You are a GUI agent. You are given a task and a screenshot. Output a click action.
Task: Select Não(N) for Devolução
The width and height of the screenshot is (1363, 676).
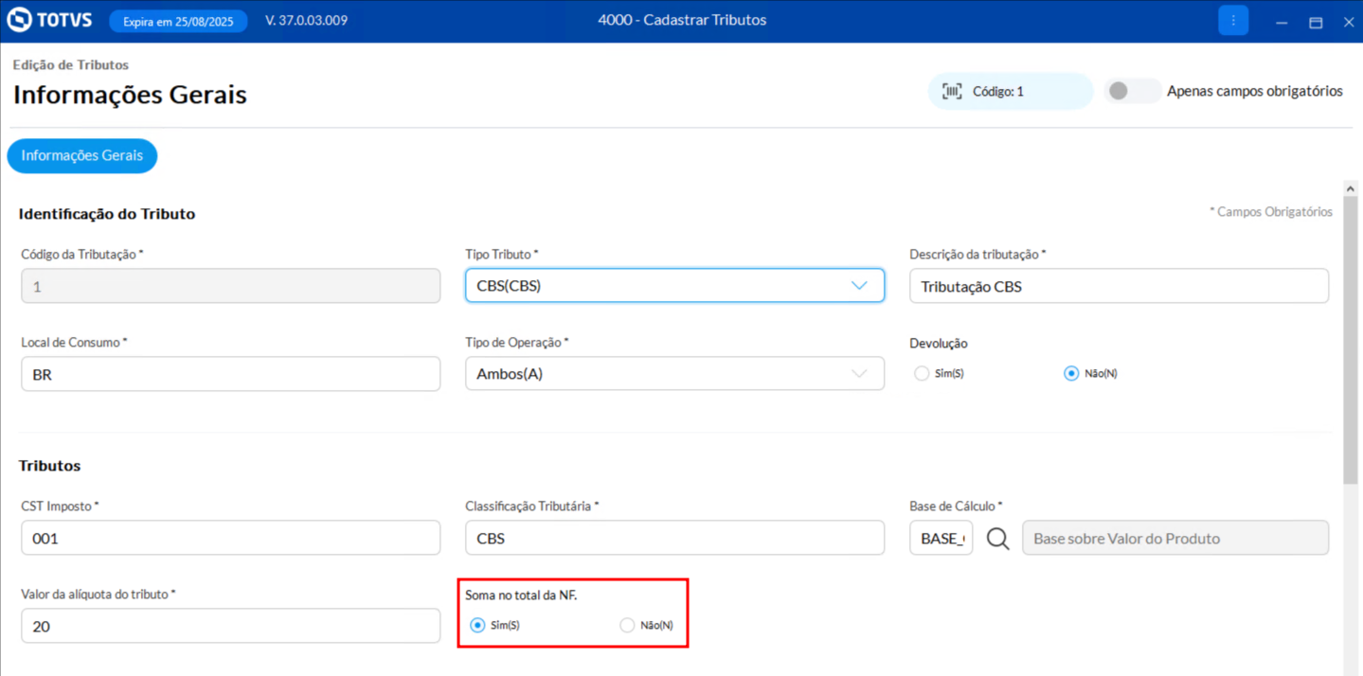pos(1071,374)
